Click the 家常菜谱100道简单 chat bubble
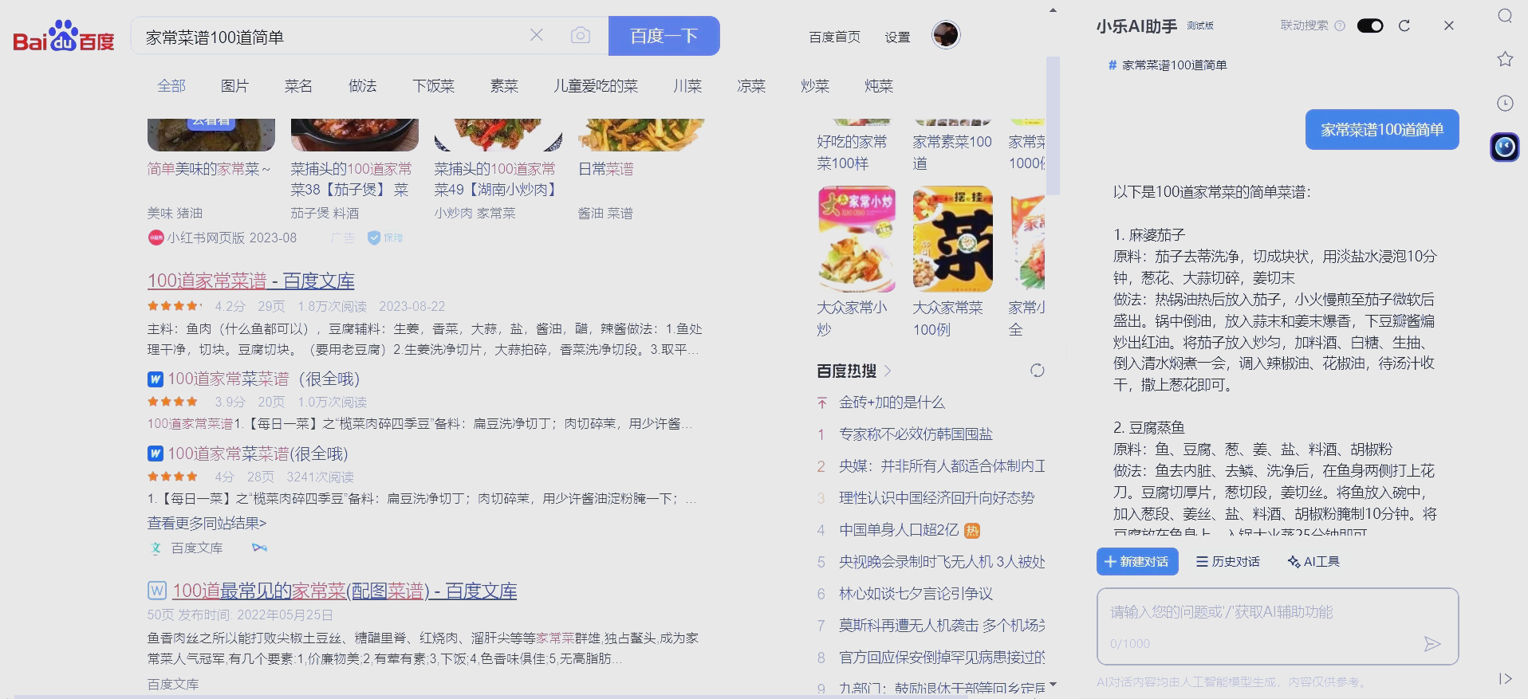Viewport: 1528px width, 699px height. (1382, 129)
